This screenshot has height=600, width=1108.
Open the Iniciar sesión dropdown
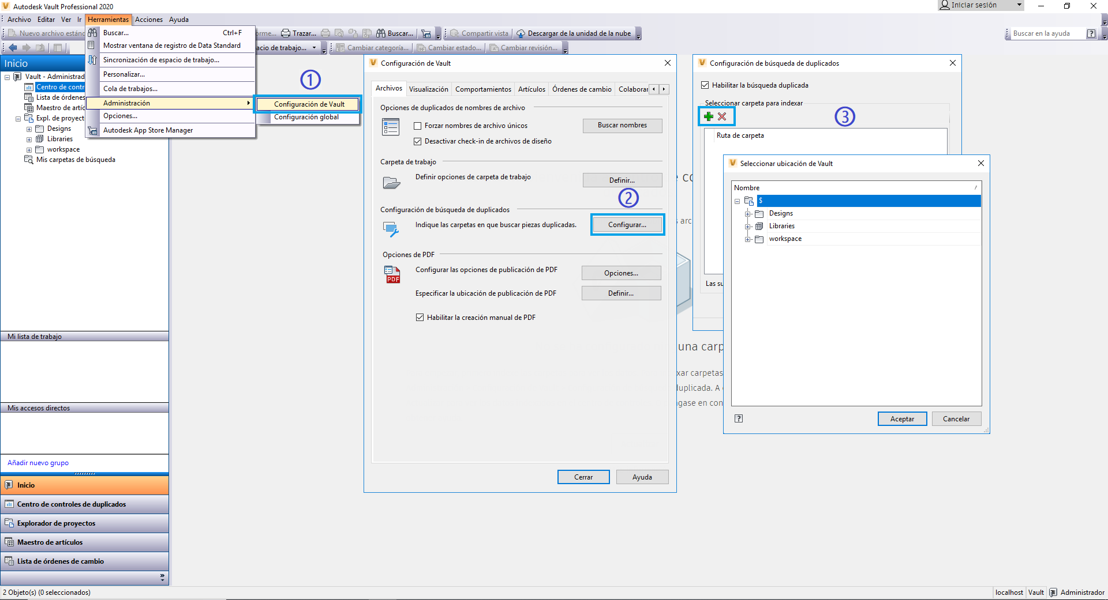click(x=1020, y=5)
